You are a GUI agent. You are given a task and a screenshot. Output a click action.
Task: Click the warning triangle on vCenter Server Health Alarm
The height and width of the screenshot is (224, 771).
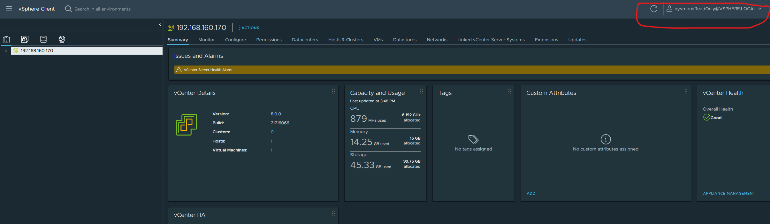pyautogui.click(x=179, y=70)
